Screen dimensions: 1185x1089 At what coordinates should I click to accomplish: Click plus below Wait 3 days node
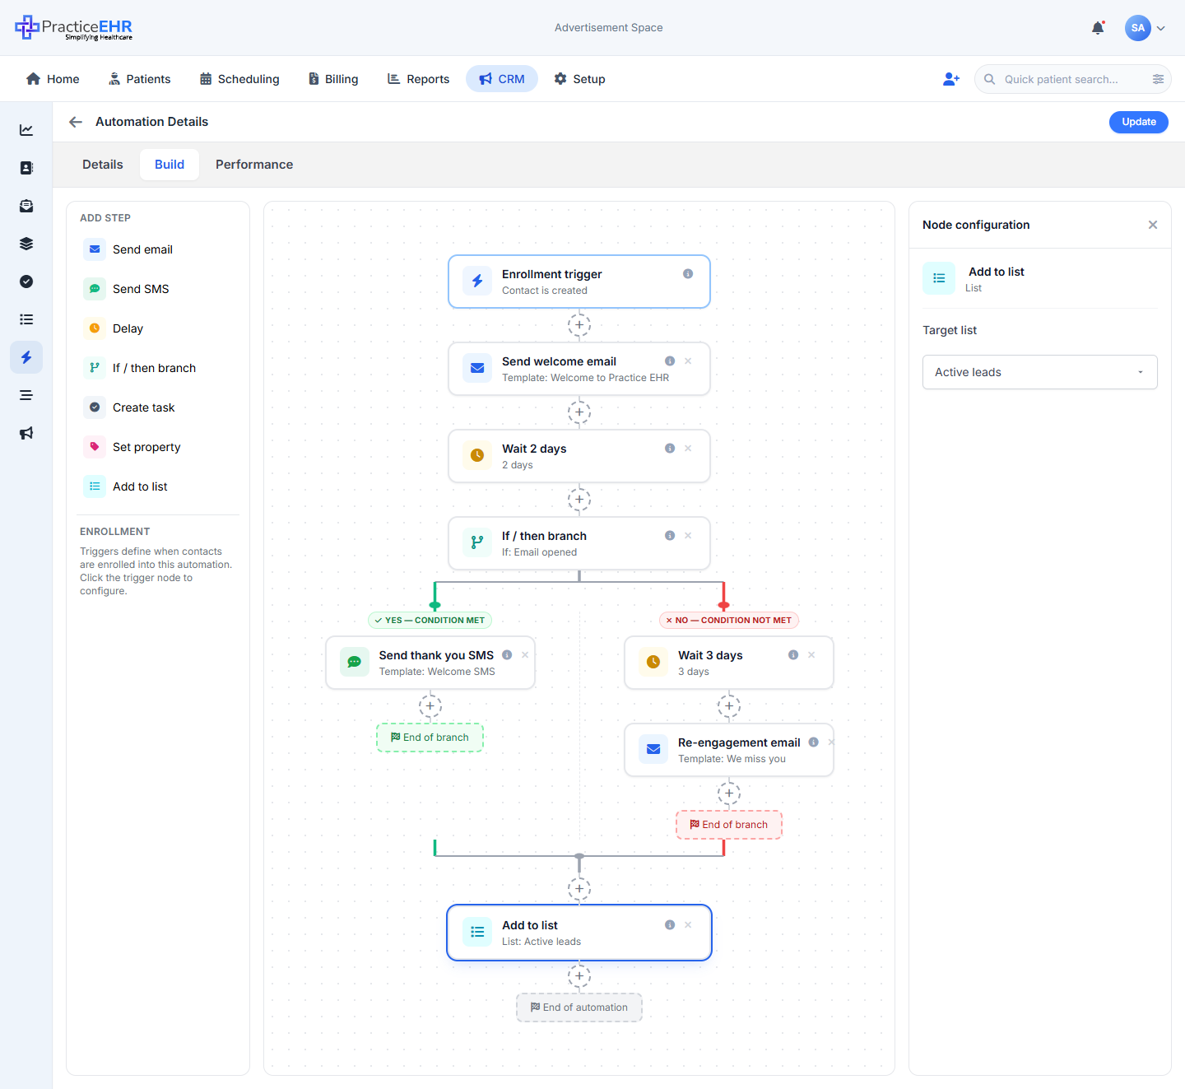tap(729, 706)
